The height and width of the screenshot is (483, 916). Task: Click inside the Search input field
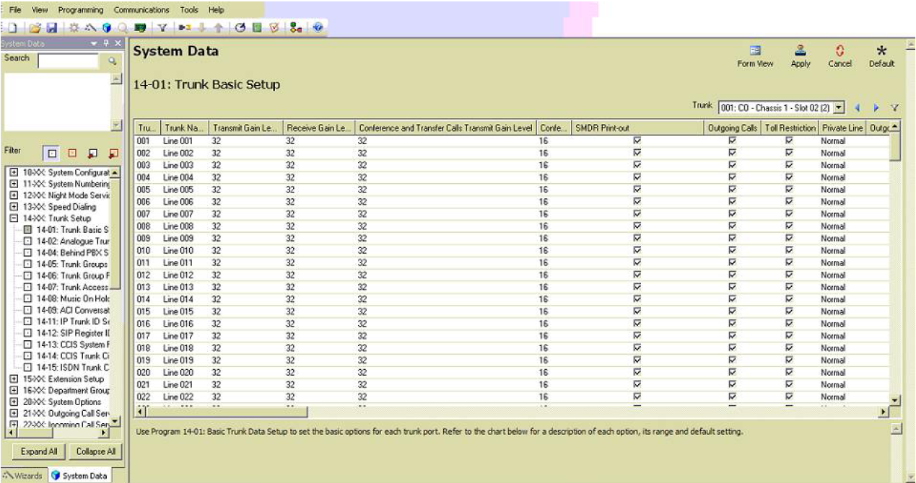tap(68, 61)
